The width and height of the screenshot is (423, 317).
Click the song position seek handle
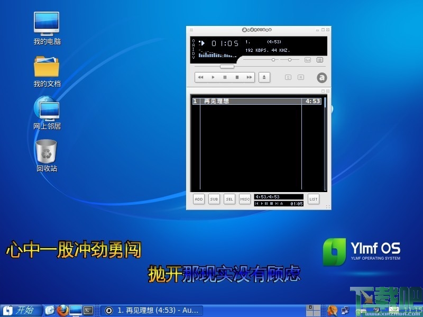[227, 67]
